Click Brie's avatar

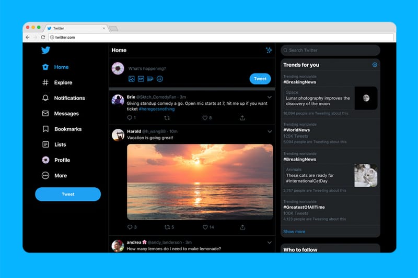coord(118,101)
